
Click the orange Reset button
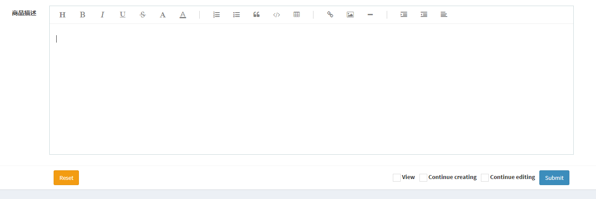point(66,178)
